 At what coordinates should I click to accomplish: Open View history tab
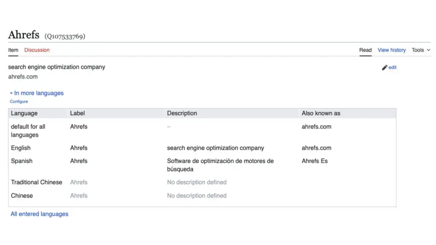[x=392, y=50]
